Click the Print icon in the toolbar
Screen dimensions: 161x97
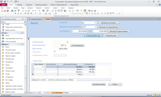12,11
